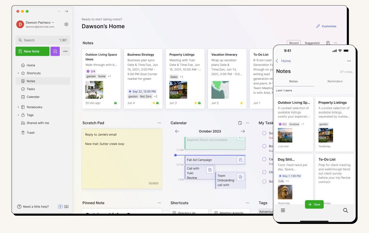
Task: Expand the Tags tree in the sidebar
Action: (x=18, y=115)
